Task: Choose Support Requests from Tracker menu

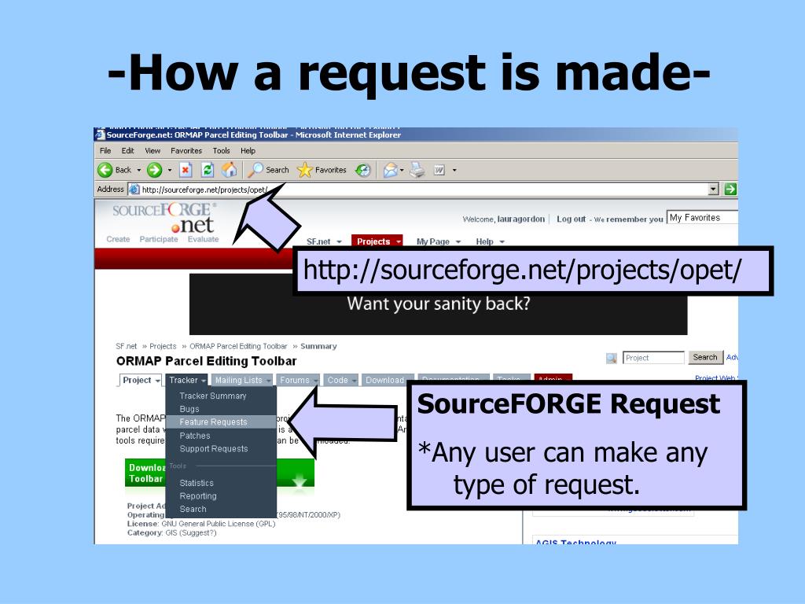Action: tap(214, 449)
